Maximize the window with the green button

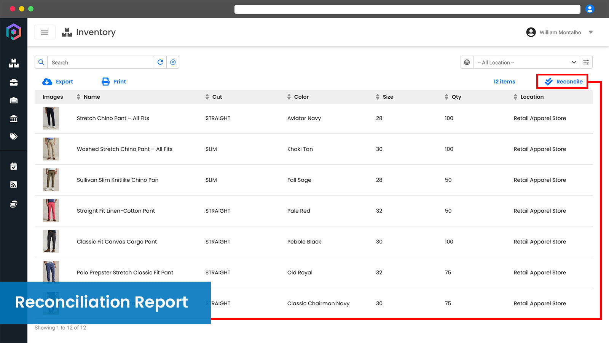(x=31, y=9)
